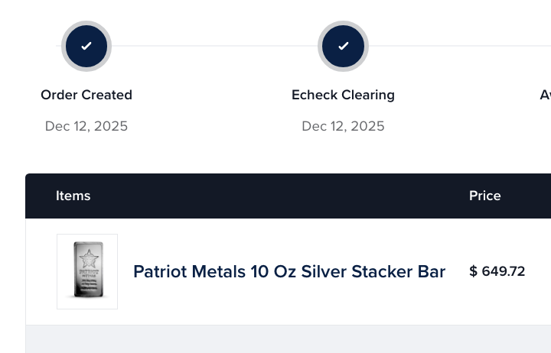Image resolution: width=551 pixels, height=353 pixels.
Task: Open the silver stacker bar product thumbnail
Action: (87, 271)
